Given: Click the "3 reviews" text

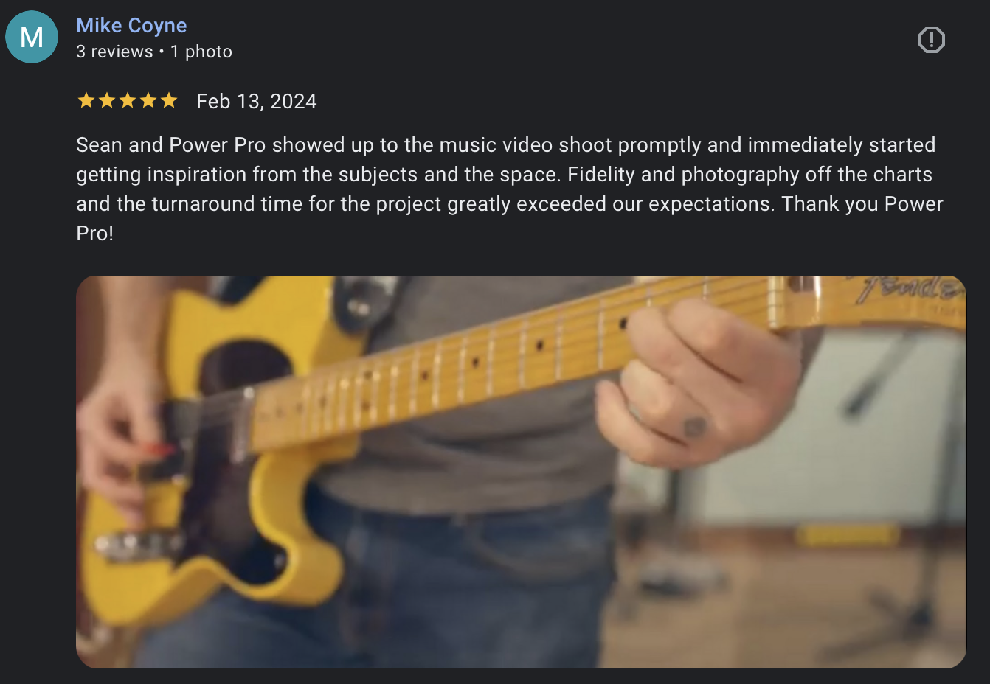Looking at the screenshot, I should (114, 52).
